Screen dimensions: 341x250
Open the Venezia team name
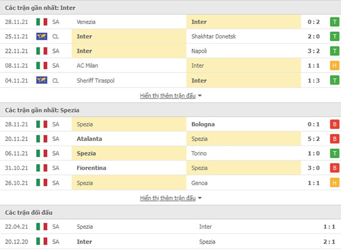tap(86, 22)
